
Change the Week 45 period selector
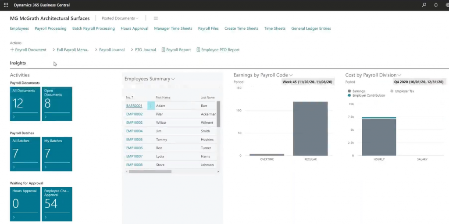[x=307, y=82]
